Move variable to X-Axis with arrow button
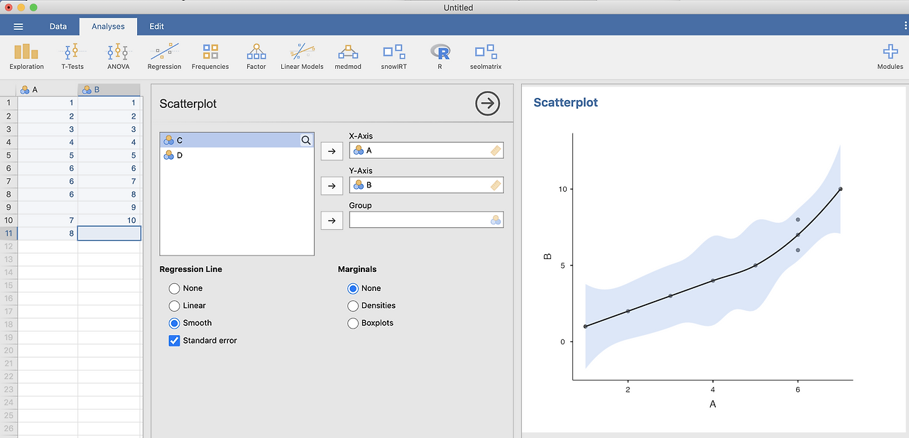This screenshot has width=909, height=438. (x=332, y=150)
